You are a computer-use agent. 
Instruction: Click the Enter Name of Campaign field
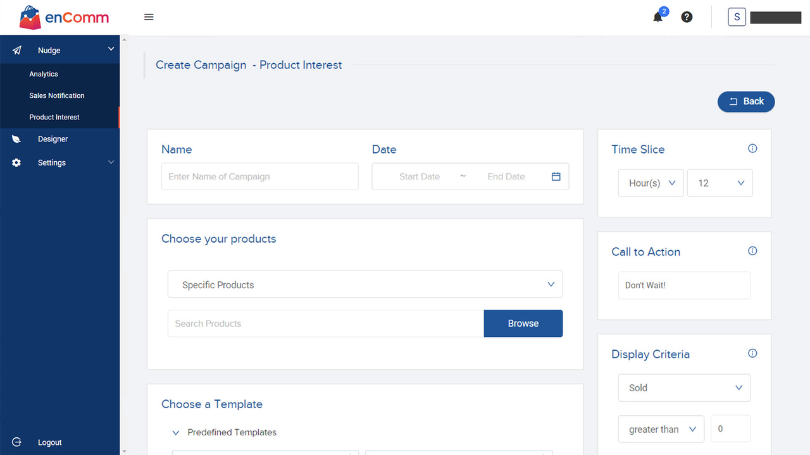coord(259,176)
